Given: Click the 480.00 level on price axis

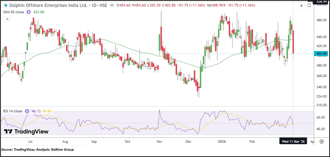Looking at the screenshot, I should 321,20.
